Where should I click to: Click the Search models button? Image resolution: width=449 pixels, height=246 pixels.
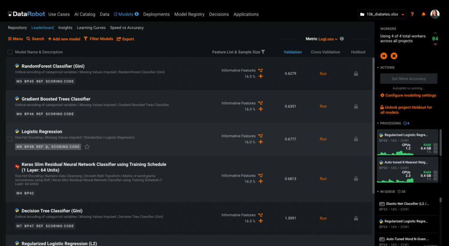35,39
